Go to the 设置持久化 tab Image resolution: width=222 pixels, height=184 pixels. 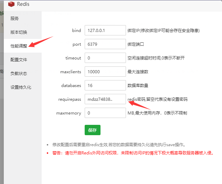point(23,87)
